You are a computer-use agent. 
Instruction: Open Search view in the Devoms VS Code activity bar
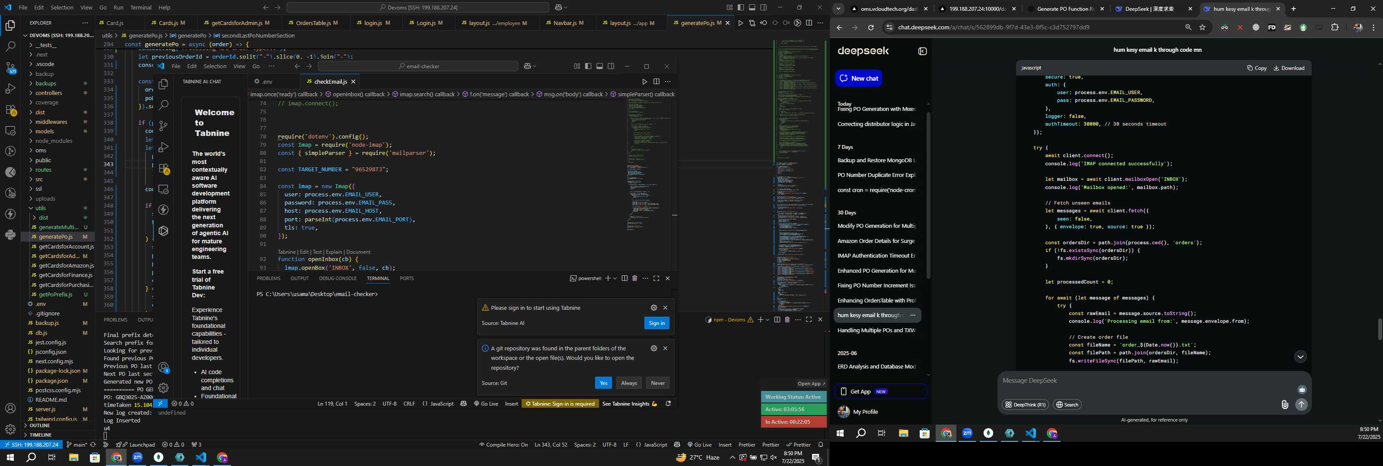[10, 47]
